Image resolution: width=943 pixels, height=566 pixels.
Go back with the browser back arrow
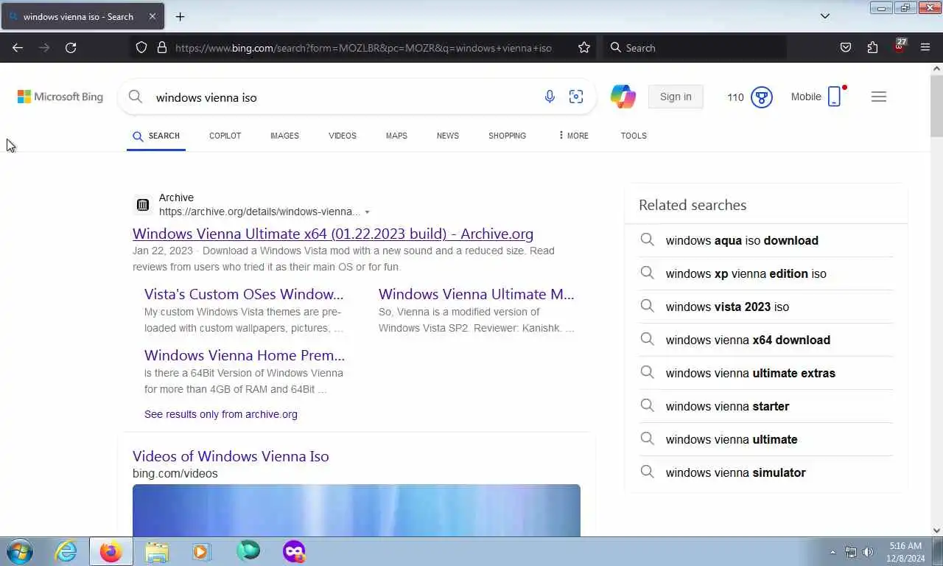pyautogui.click(x=18, y=48)
